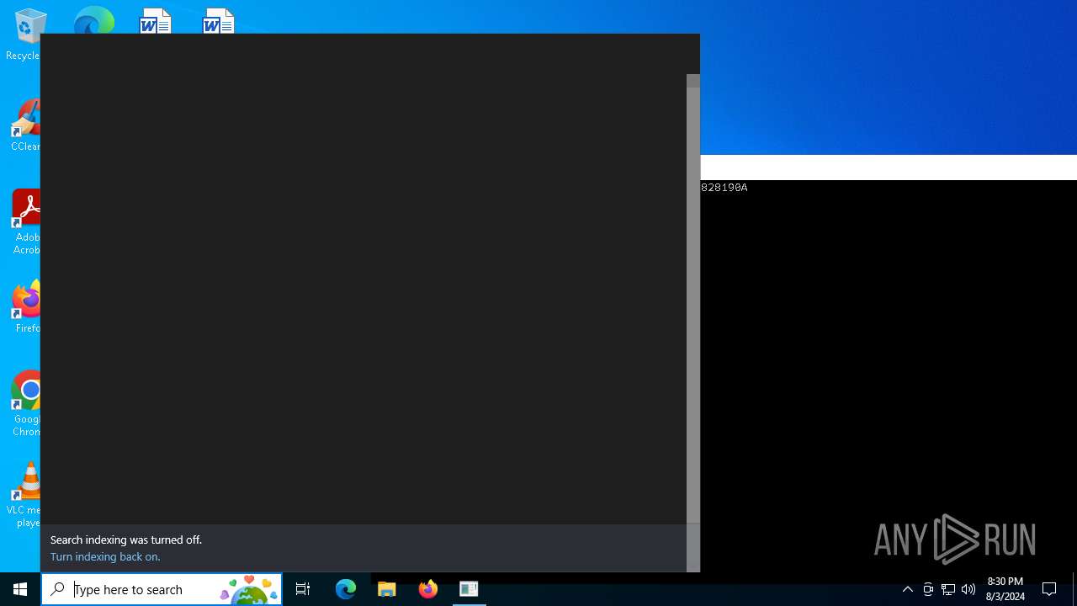Switch to the running console app in taskbar

coord(469,589)
